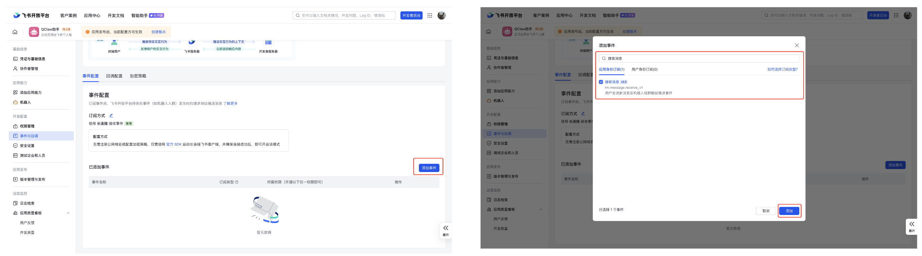
Task: Uncheck the 接收消息 v2.0 event checkbox
Action: coord(601,82)
